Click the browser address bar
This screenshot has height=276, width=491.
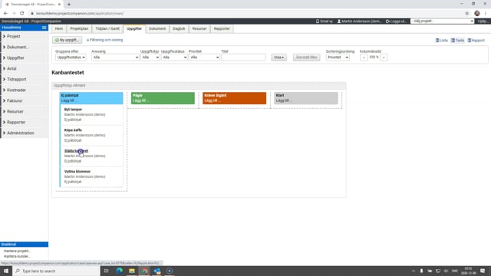coord(244,13)
